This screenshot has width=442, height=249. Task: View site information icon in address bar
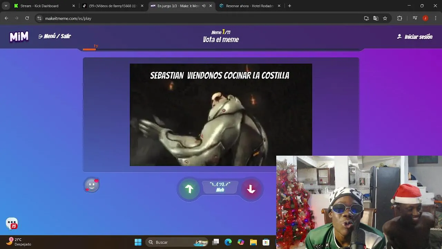(39, 18)
